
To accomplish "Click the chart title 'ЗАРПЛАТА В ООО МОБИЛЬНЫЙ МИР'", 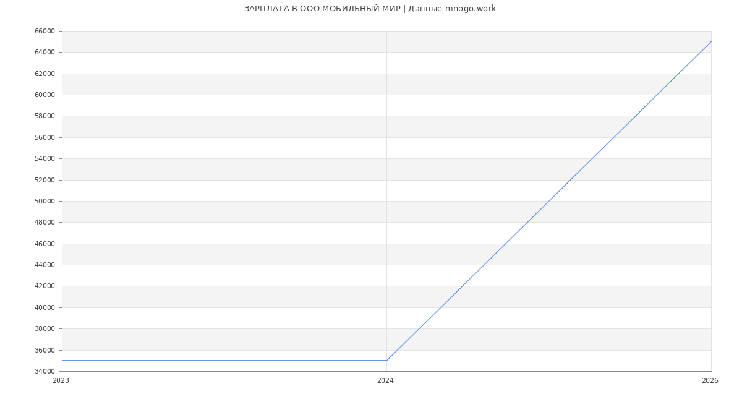I will click(x=322, y=9).
